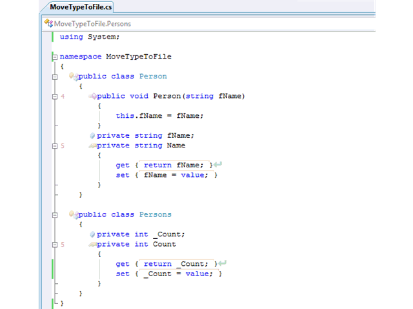Viewport: 413px width, 309px height.
Task: Collapse the namespace MoveTypeToFile block
Action: [x=55, y=57]
